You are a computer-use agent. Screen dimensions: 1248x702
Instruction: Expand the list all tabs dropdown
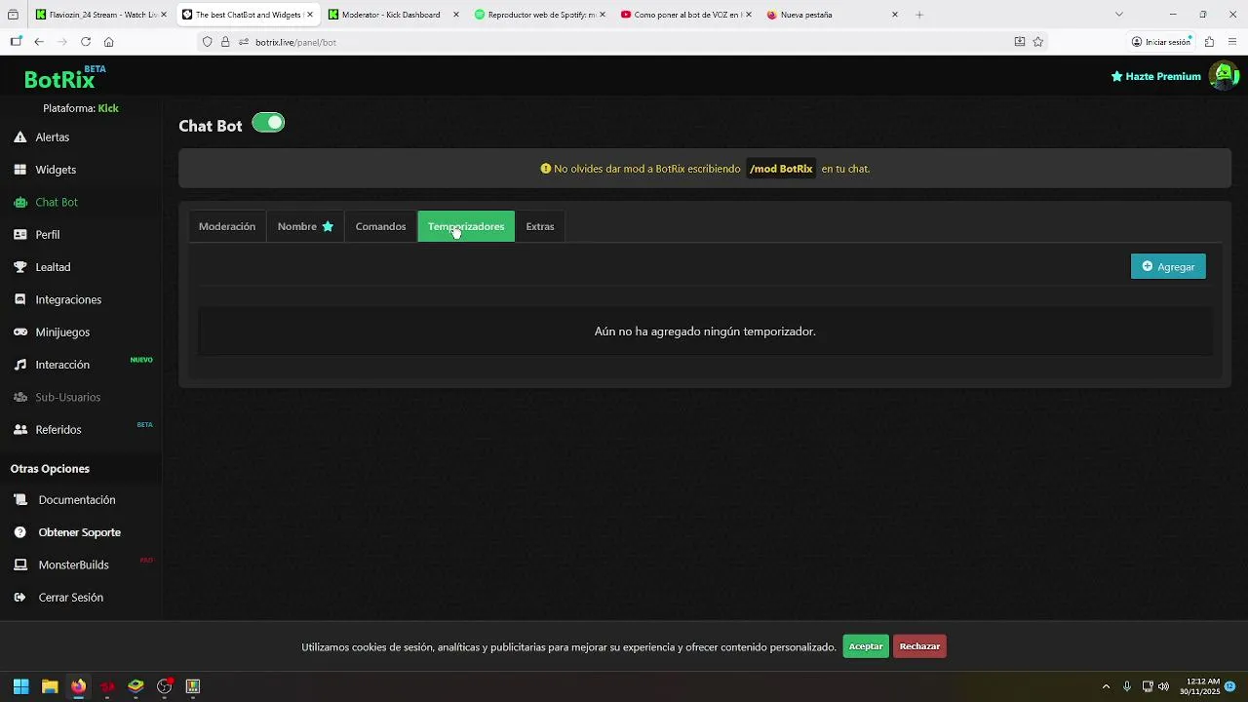tap(1119, 15)
